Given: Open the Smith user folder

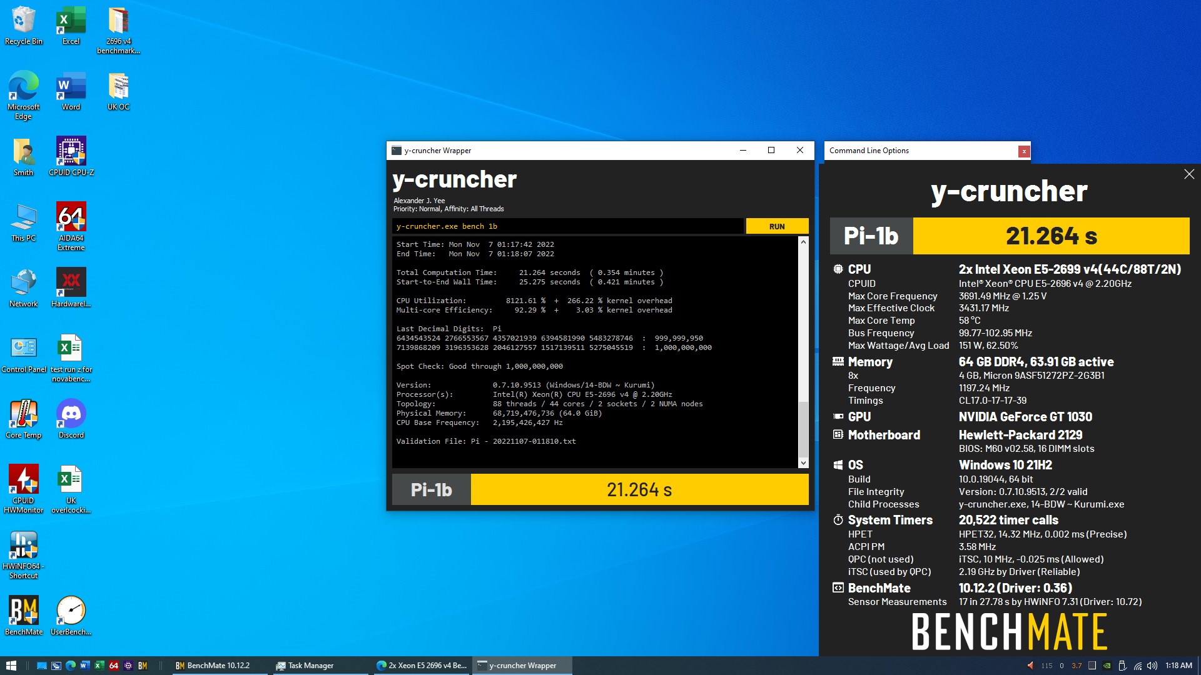Looking at the screenshot, I should pyautogui.click(x=24, y=157).
